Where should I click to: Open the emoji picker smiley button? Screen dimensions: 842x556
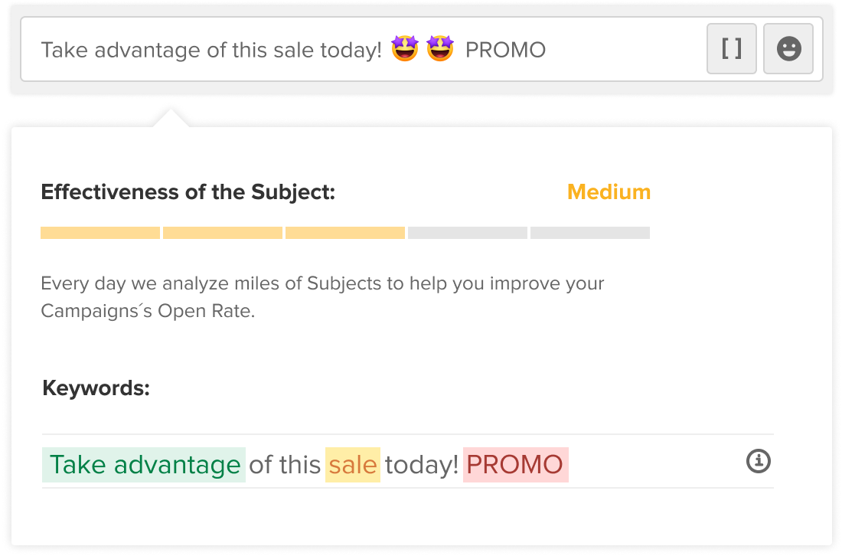click(x=788, y=49)
